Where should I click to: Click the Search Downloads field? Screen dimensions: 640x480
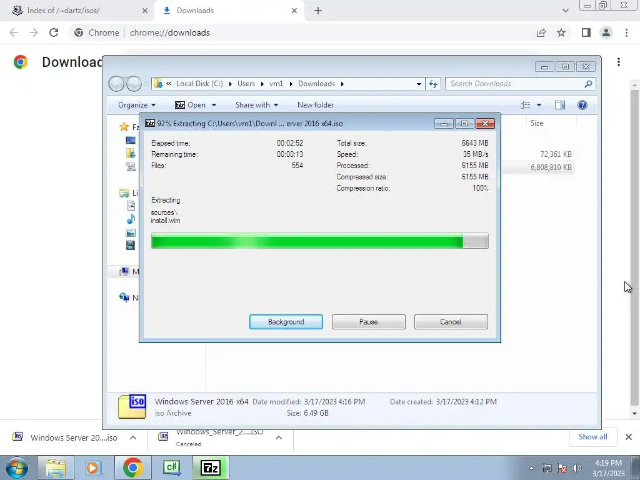pos(521,84)
